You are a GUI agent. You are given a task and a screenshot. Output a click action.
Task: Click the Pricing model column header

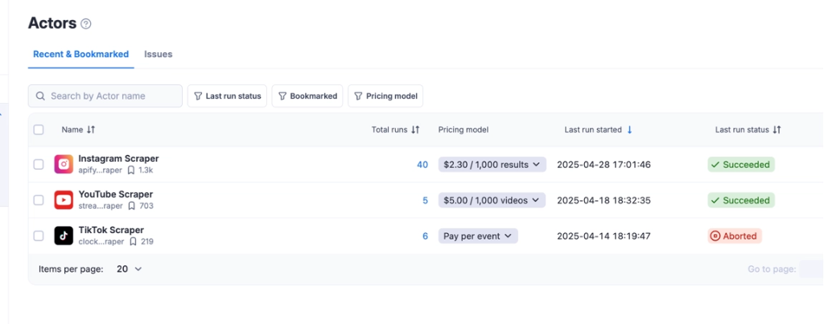[463, 129]
